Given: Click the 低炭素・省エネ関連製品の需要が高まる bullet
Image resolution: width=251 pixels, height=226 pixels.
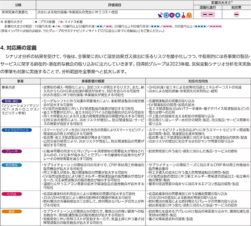Looking at the screenshot, I should (76, 137).
